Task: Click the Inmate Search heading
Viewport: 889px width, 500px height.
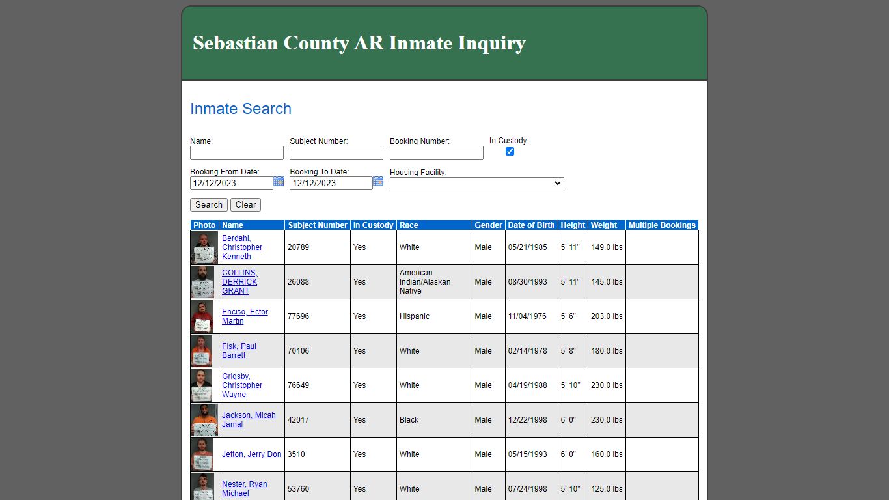Action: [x=241, y=109]
